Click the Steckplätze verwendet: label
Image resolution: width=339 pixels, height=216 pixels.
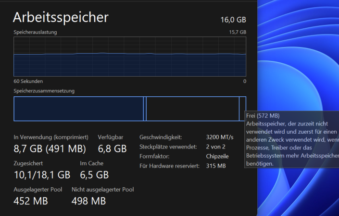pos(168,147)
